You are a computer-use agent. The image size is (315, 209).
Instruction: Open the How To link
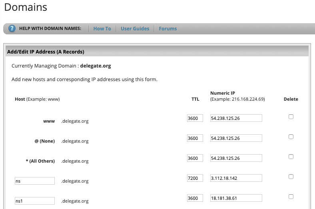tap(102, 29)
